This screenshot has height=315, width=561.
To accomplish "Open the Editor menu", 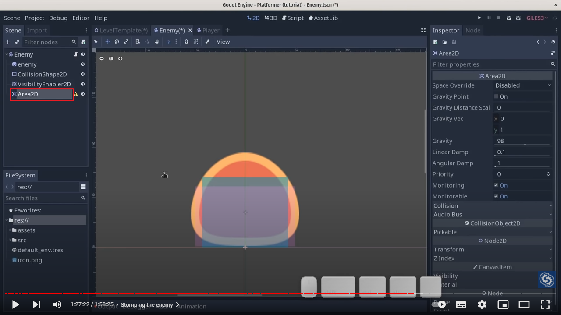I will [x=81, y=18].
